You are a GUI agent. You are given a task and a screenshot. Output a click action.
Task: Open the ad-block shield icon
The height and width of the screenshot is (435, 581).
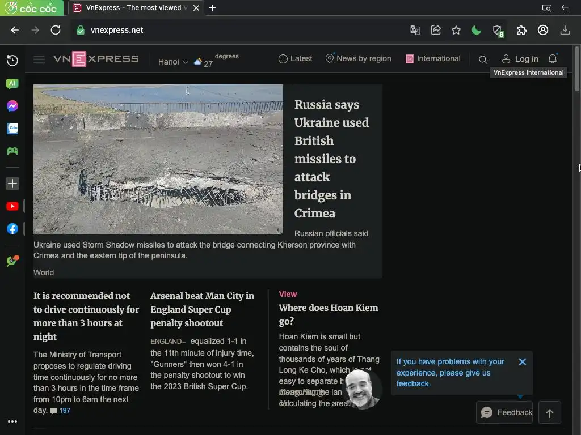[498, 31]
